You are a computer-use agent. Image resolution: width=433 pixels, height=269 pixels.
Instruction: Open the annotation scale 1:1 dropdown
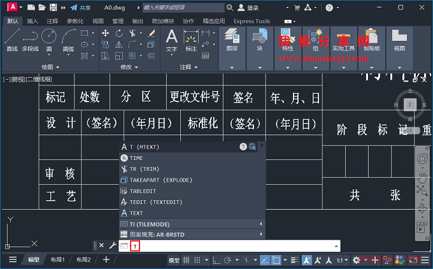pos(342,260)
